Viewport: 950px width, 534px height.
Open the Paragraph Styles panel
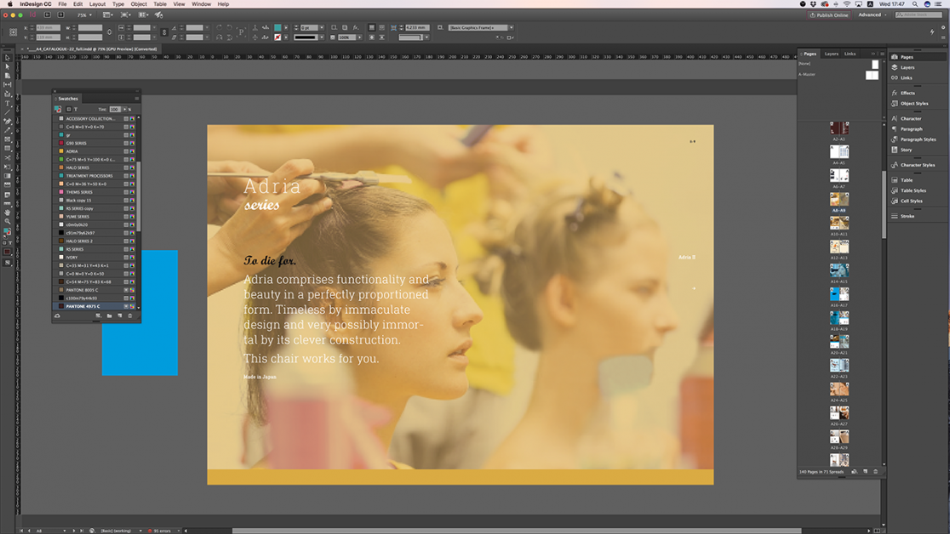click(918, 139)
